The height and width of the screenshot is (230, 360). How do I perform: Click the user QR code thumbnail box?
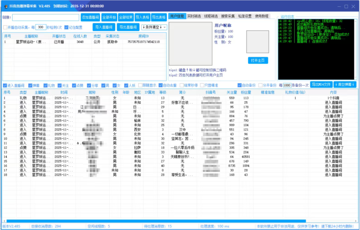pyautogui.click(x=258, y=42)
